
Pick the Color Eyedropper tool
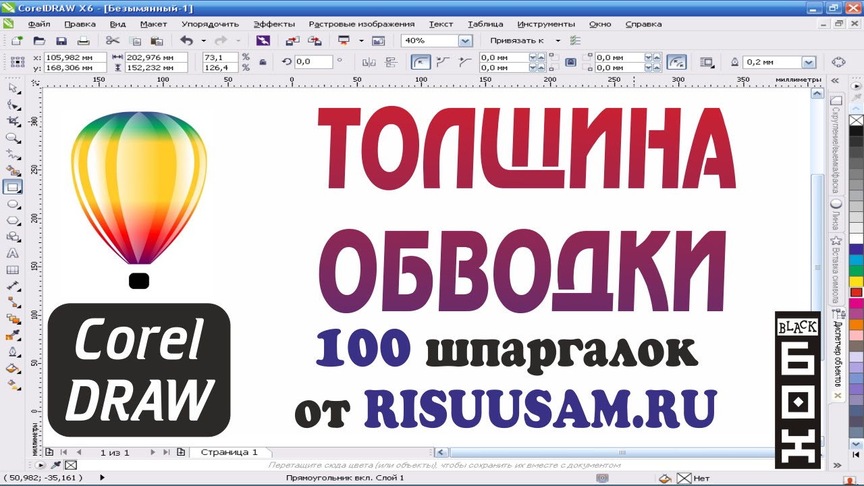[13, 335]
